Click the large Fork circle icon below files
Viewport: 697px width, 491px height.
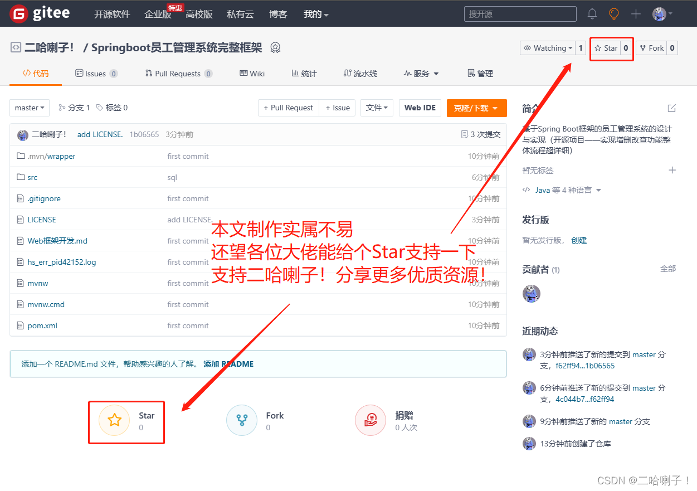point(242,420)
